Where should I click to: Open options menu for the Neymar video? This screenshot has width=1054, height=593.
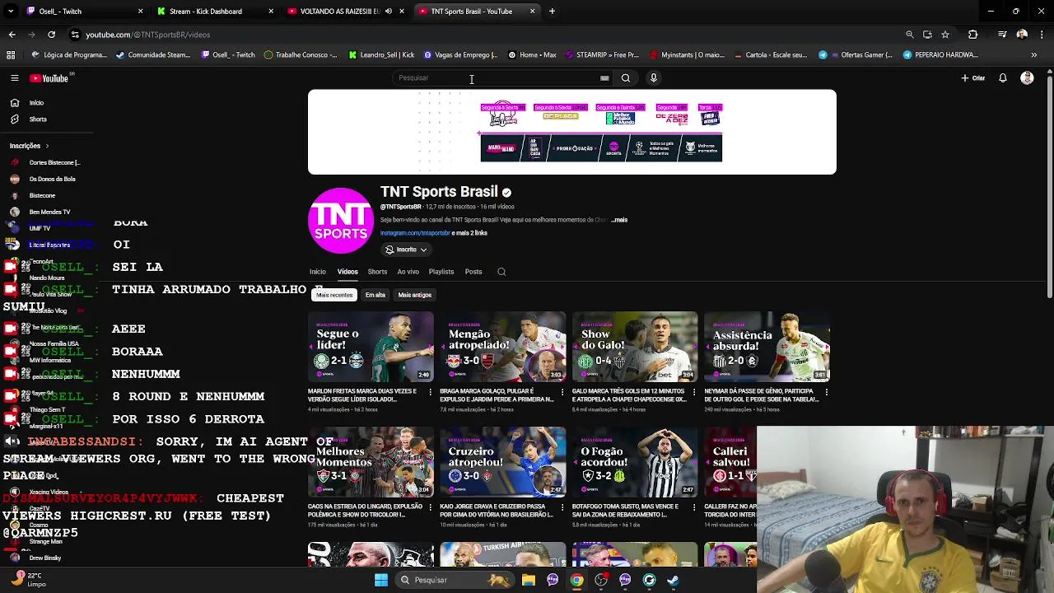click(x=826, y=392)
